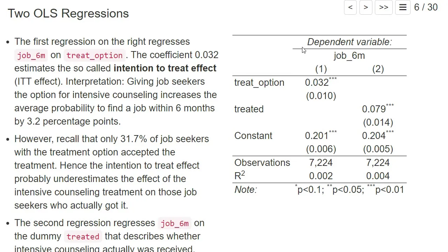
Task: Click the column (1) header
Action: coord(321,69)
